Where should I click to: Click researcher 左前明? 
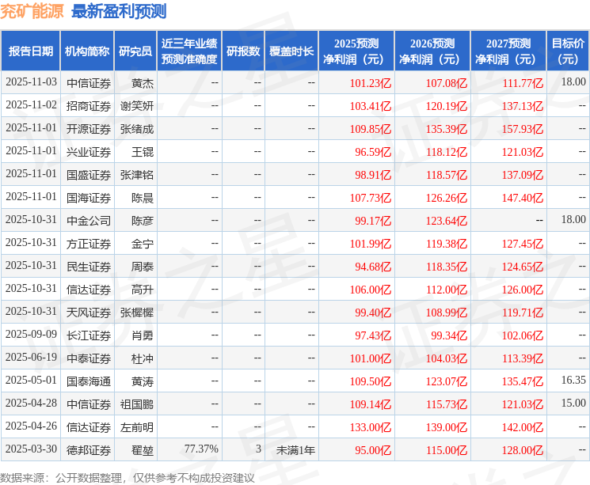pyautogui.click(x=136, y=427)
